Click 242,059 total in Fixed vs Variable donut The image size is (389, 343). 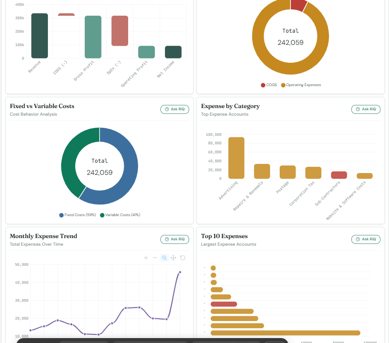pos(99,173)
